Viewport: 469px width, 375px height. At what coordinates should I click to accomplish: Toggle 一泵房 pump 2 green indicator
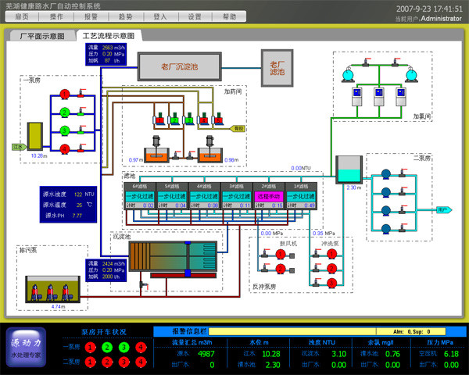107,347
